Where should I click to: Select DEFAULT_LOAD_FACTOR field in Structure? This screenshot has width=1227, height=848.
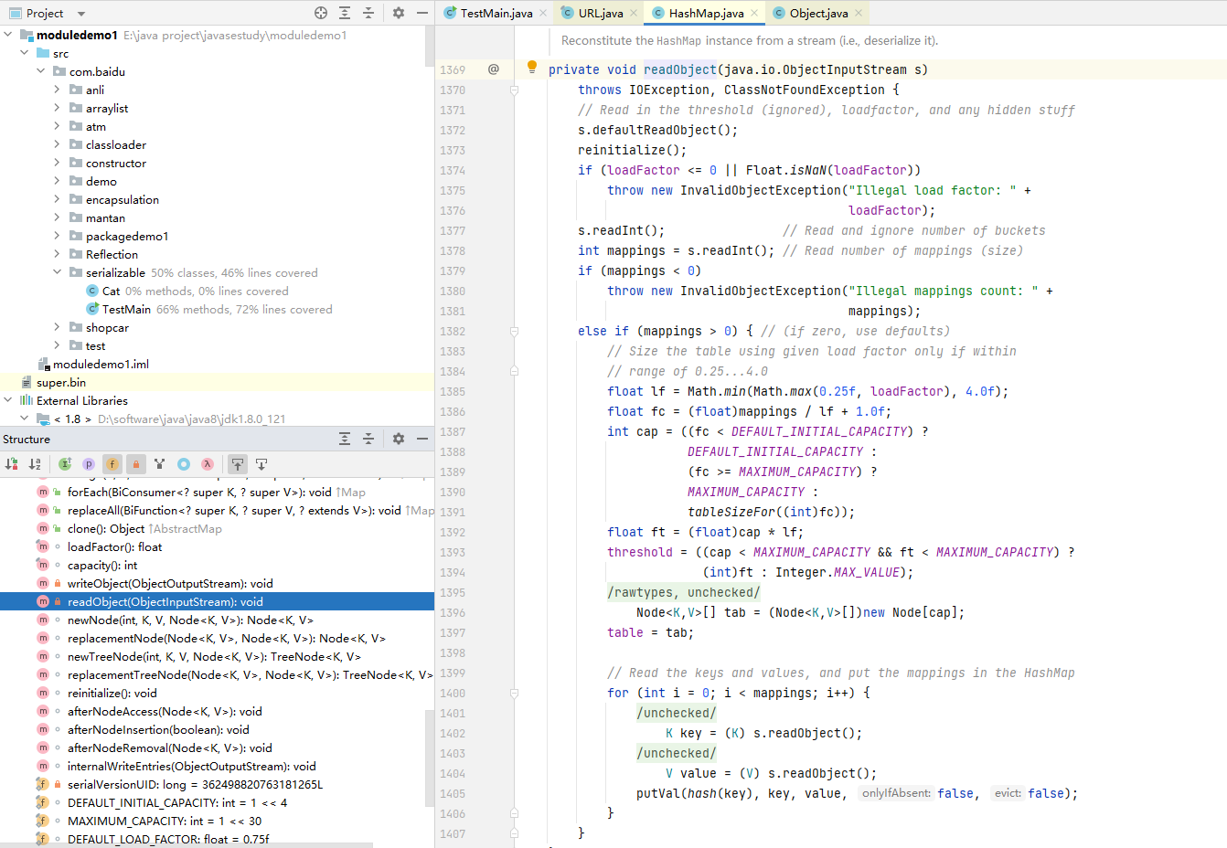(167, 839)
